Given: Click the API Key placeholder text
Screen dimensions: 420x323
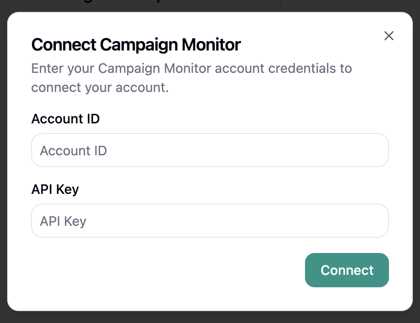Looking at the screenshot, I should tap(63, 221).
